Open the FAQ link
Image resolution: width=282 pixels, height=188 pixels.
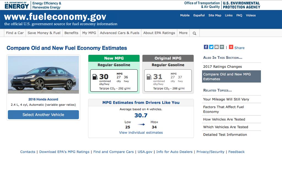pos(239,15)
